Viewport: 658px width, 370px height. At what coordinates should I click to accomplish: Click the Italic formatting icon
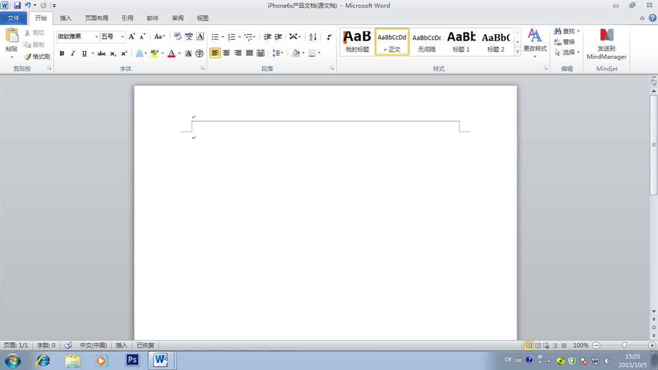[73, 53]
